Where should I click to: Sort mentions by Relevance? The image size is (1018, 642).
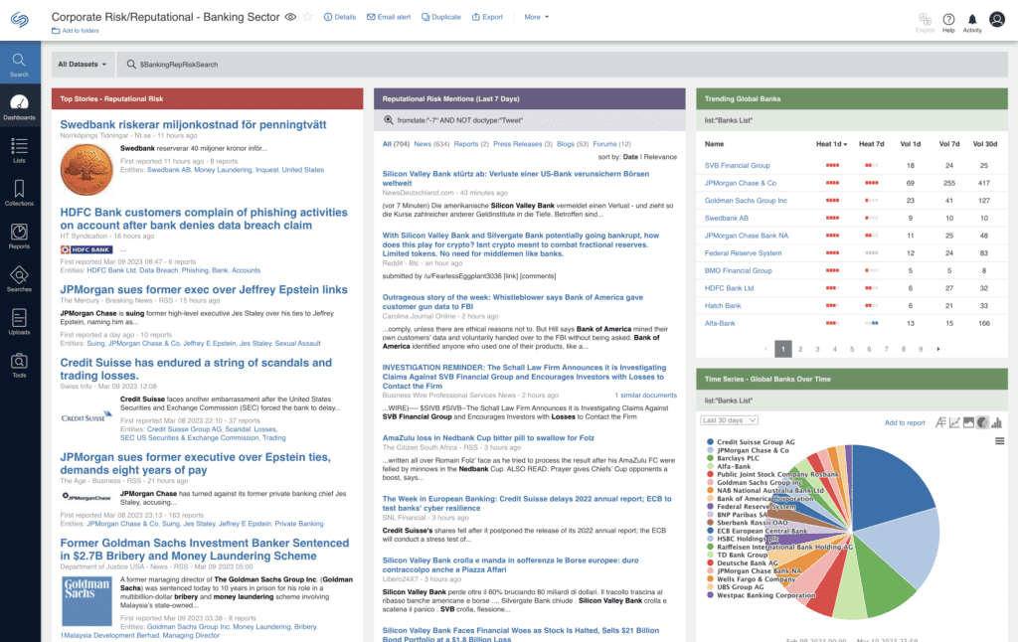point(660,157)
